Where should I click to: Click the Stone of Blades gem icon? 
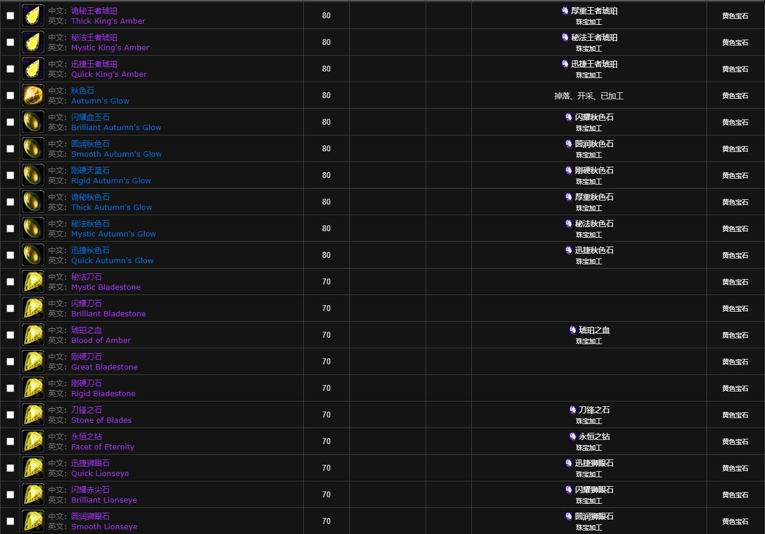click(33, 415)
